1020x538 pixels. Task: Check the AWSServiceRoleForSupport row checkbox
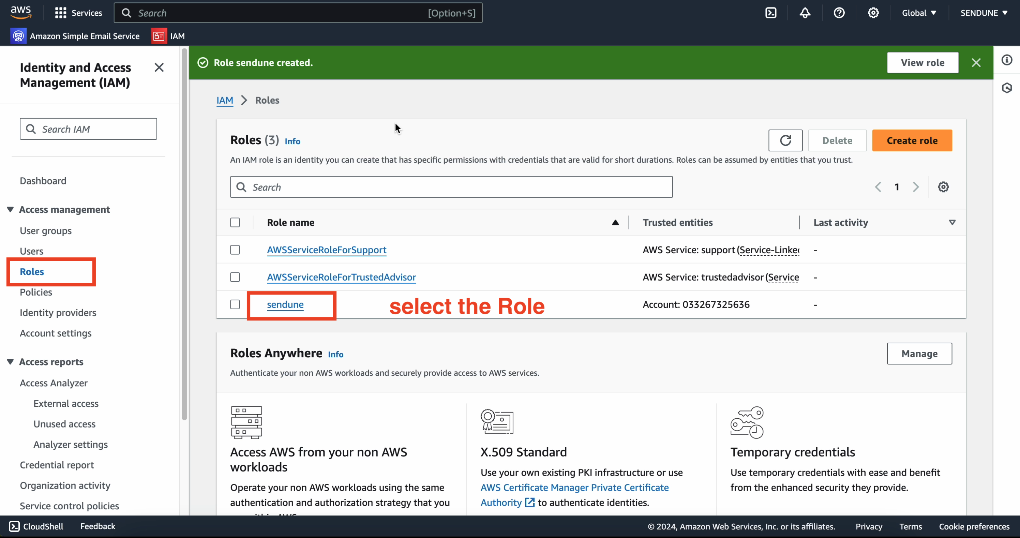click(235, 250)
